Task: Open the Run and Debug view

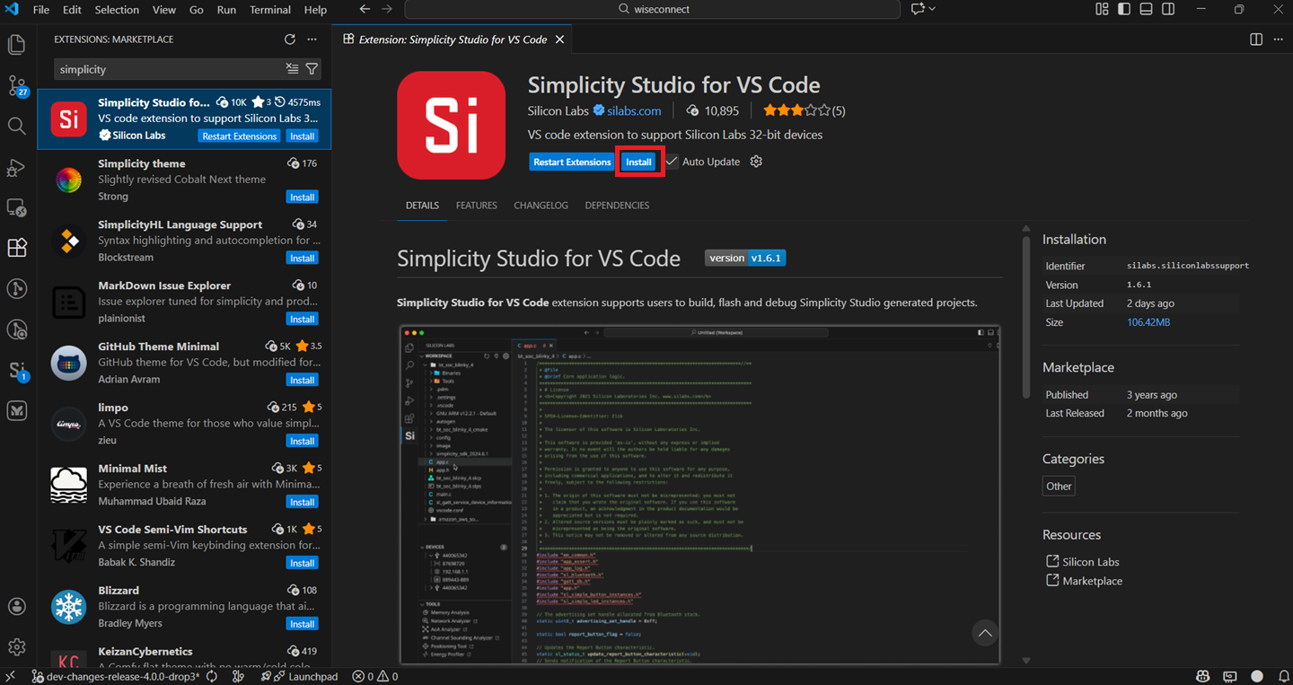Action: coord(16,168)
